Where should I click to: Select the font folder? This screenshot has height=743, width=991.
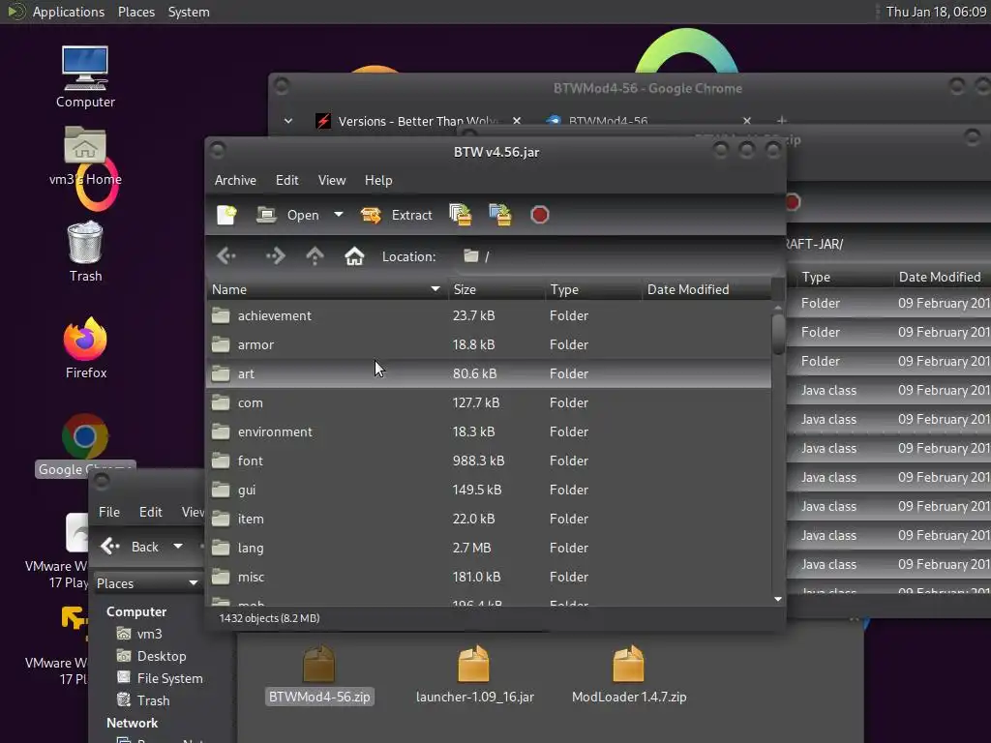coord(489,461)
